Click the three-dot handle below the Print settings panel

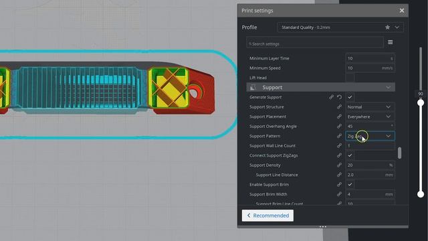pyautogui.click(x=322, y=226)
